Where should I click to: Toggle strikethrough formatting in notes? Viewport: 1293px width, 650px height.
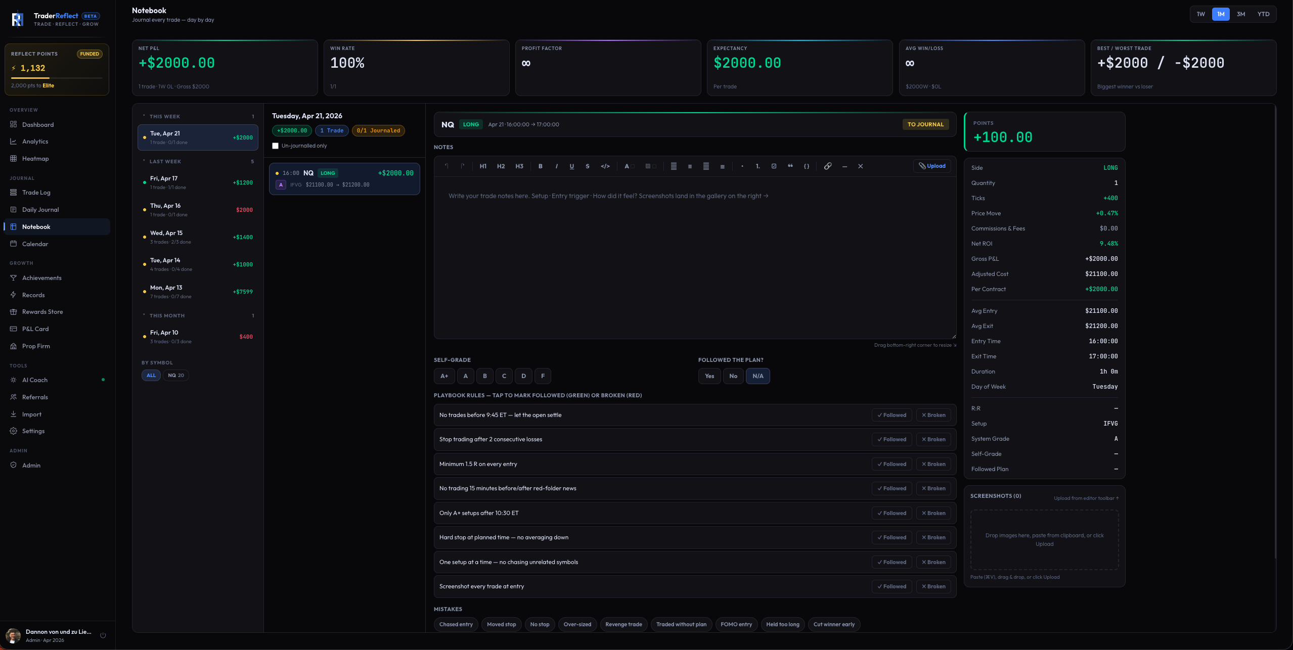coord(588,166)
